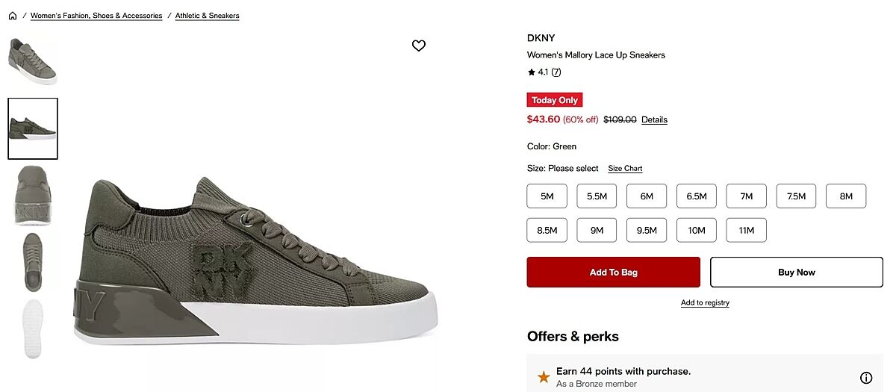This screenshot has height=392, width=896.
Task: Choose size 9M option
Action: tap(597, 231)
